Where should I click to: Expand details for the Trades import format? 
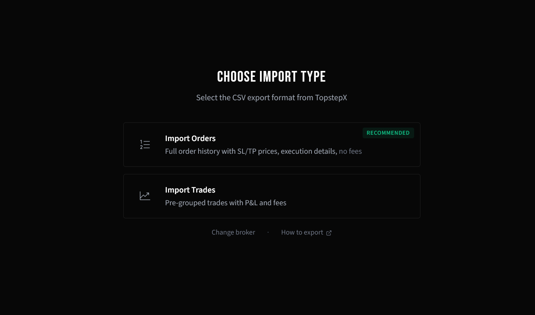[271, 196]
